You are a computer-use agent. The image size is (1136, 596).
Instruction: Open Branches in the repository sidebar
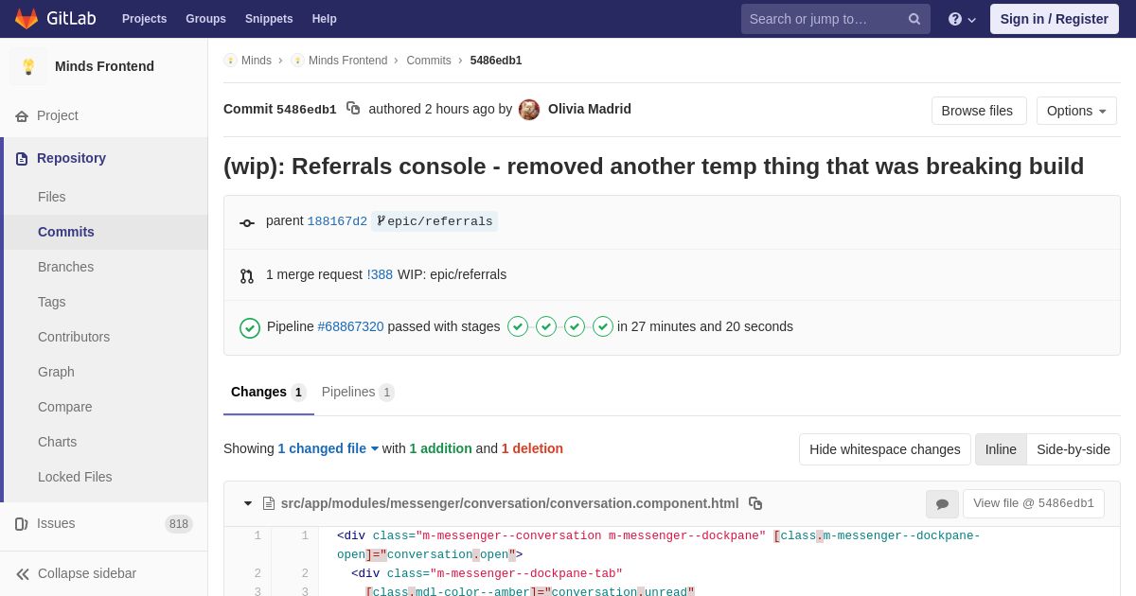point(65,267)
